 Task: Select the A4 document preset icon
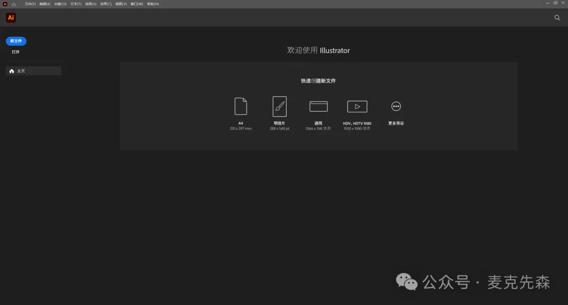click(x=240, y=106)
